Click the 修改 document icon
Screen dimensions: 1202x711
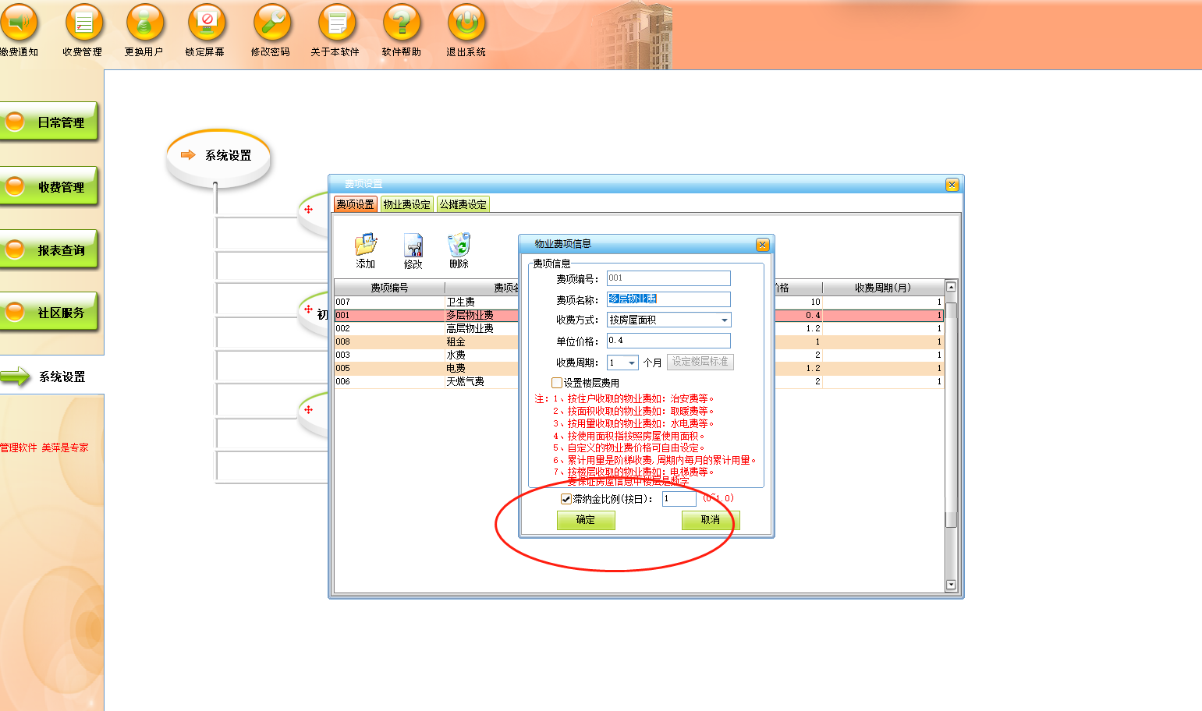click(413, 246)
